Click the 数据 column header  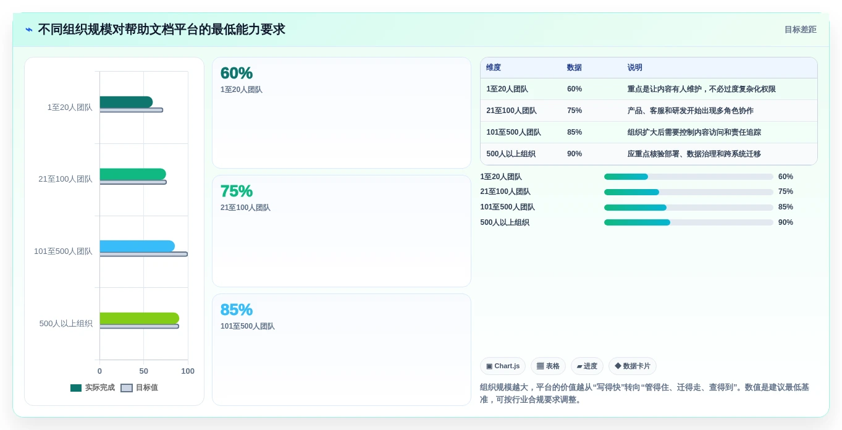(x=575, y=67)
